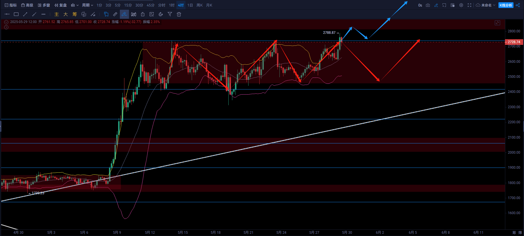The width and height of the screenshot is (524, 236).
Task: Select the 1日 daily timeframe
Action: [x=190, y=5]
